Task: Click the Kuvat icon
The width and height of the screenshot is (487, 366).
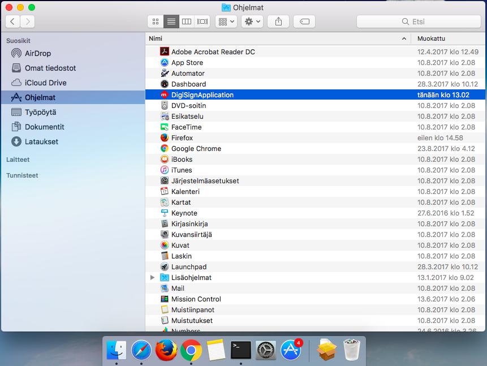Action: click(164, 245)
